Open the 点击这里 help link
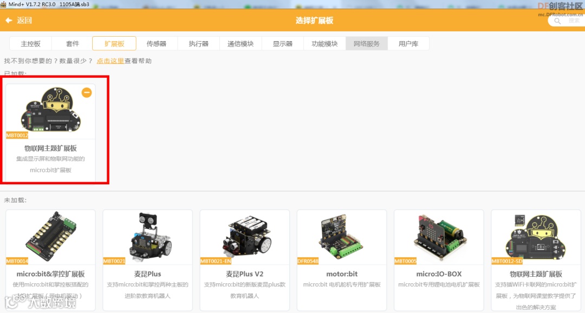585x313 pixels. point(110,61)
